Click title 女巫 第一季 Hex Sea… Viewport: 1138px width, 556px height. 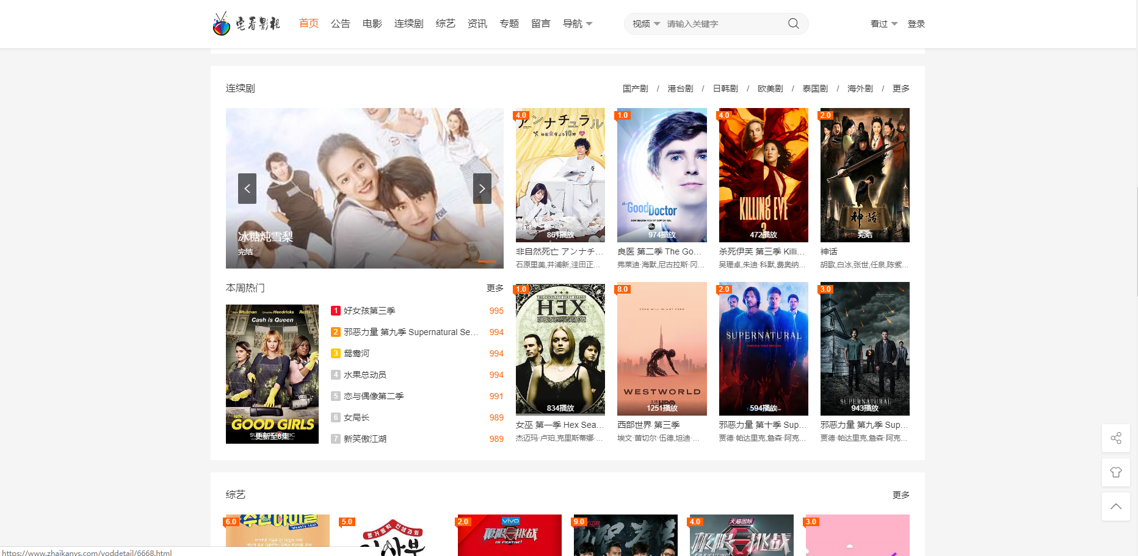point(560,425)
